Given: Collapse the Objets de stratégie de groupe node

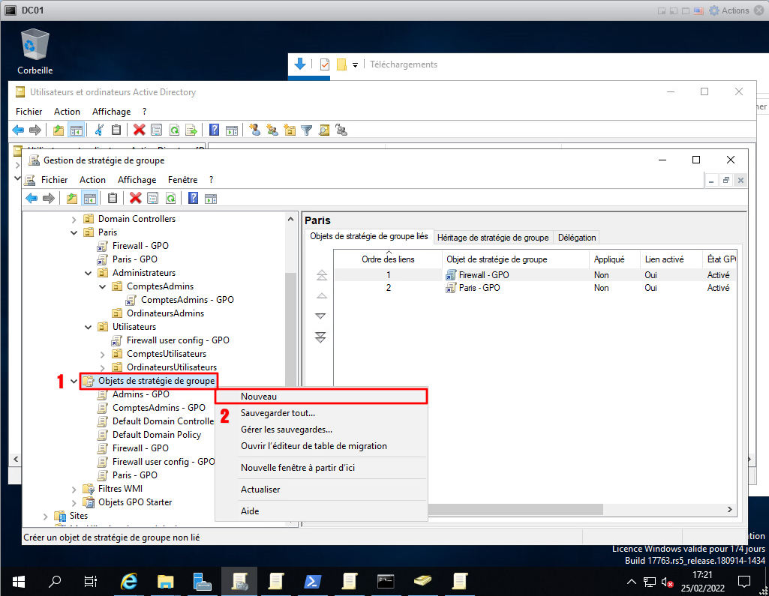Looking at the screenshot, I should click(74, 381).
